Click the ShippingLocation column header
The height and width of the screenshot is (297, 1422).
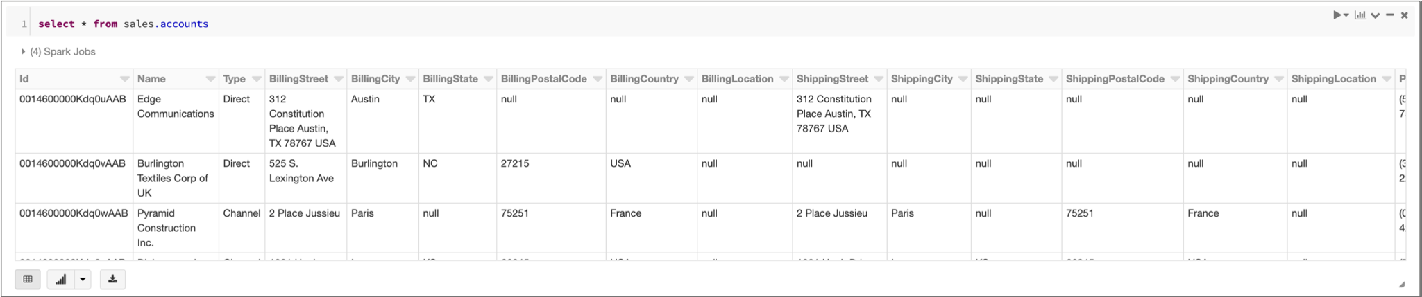[x=1333, y=79]
